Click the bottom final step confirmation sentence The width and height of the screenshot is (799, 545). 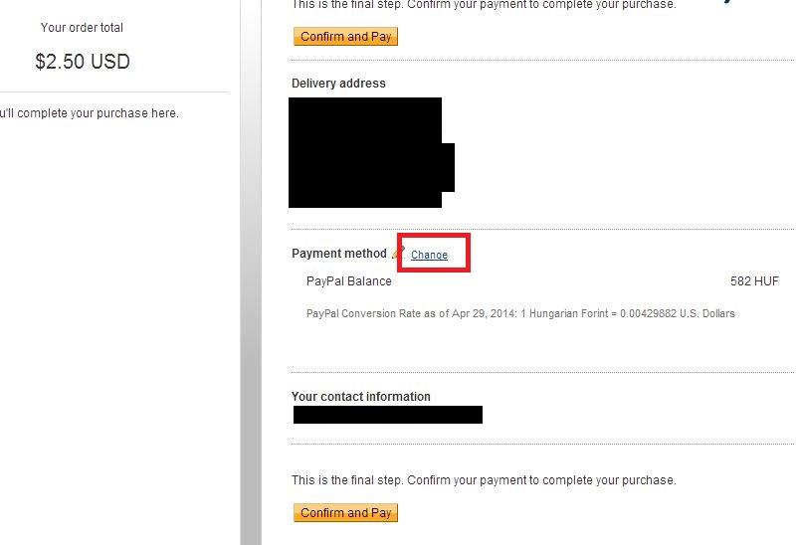484,480
